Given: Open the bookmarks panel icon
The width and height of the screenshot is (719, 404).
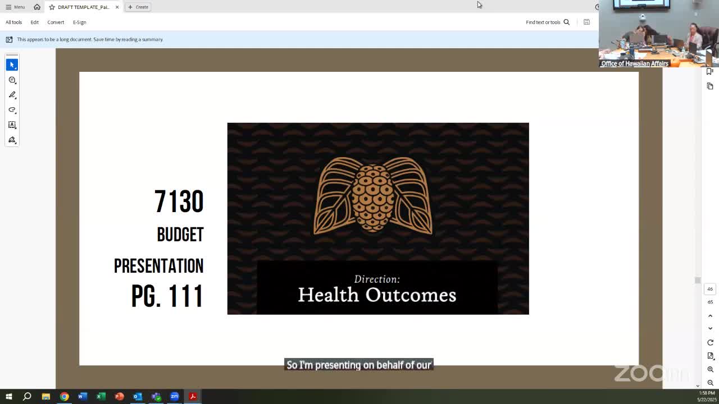Looking at the screenshot, I should tap(710, 71).
